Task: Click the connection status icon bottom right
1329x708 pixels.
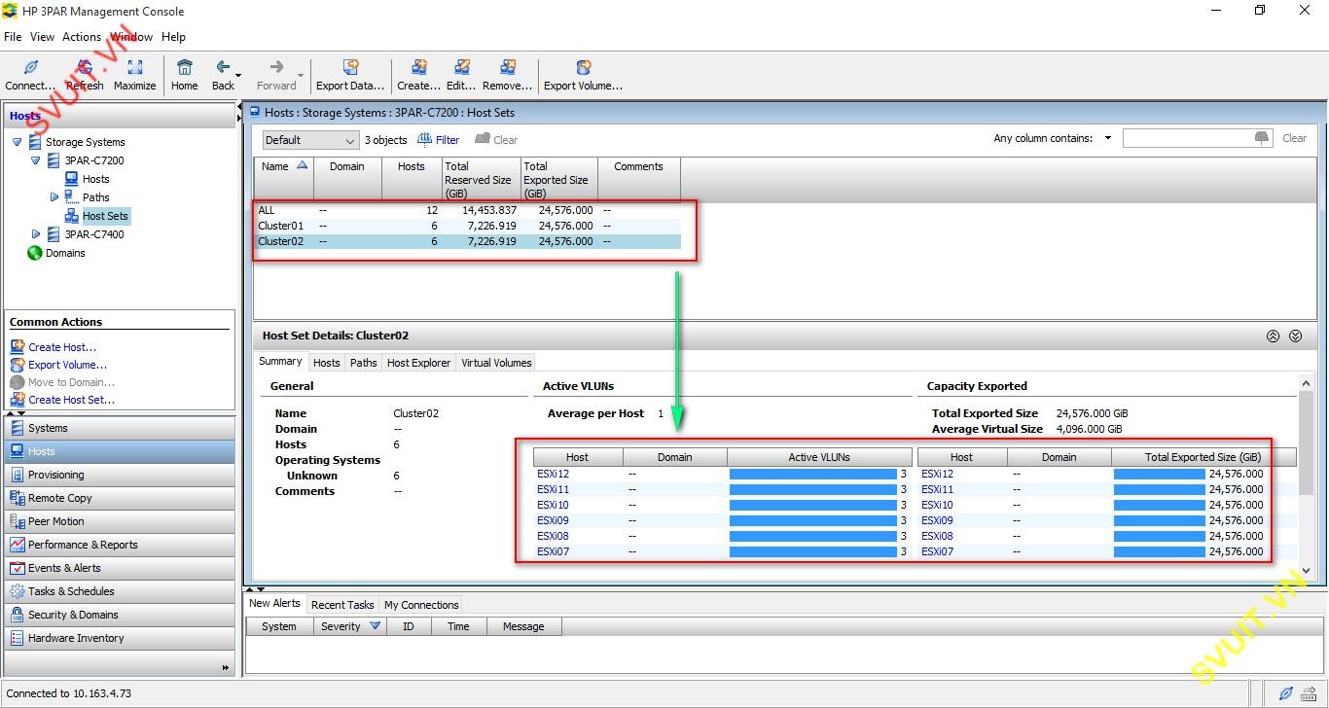Action: [1285, 693]
